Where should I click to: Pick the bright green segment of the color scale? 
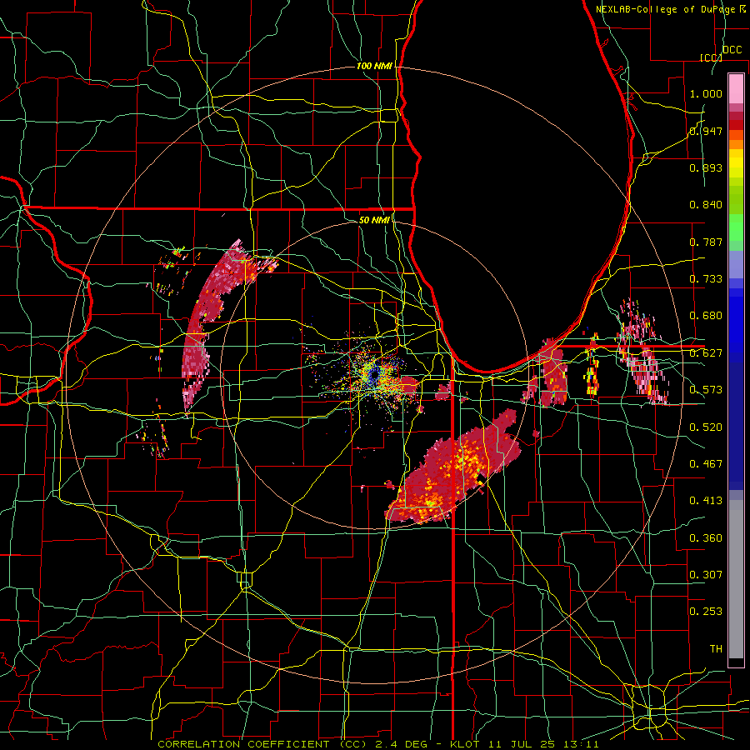pos(736,227)
